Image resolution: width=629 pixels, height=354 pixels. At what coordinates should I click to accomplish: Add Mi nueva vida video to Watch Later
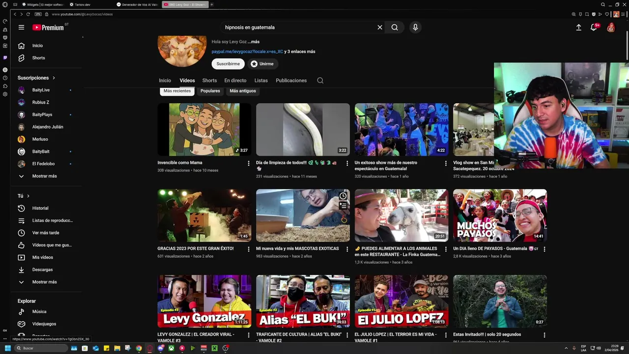[x=343, y=196]
